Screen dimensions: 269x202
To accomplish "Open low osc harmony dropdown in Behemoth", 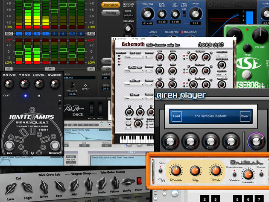I will [149, 57].
